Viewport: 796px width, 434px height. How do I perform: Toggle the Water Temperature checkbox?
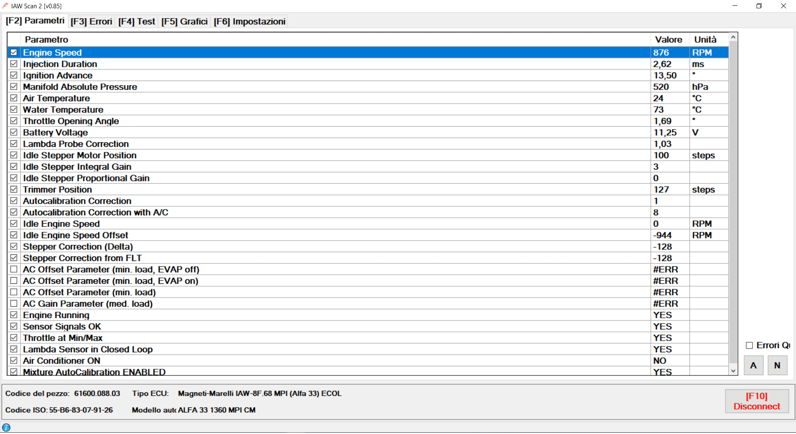(14, 110)
